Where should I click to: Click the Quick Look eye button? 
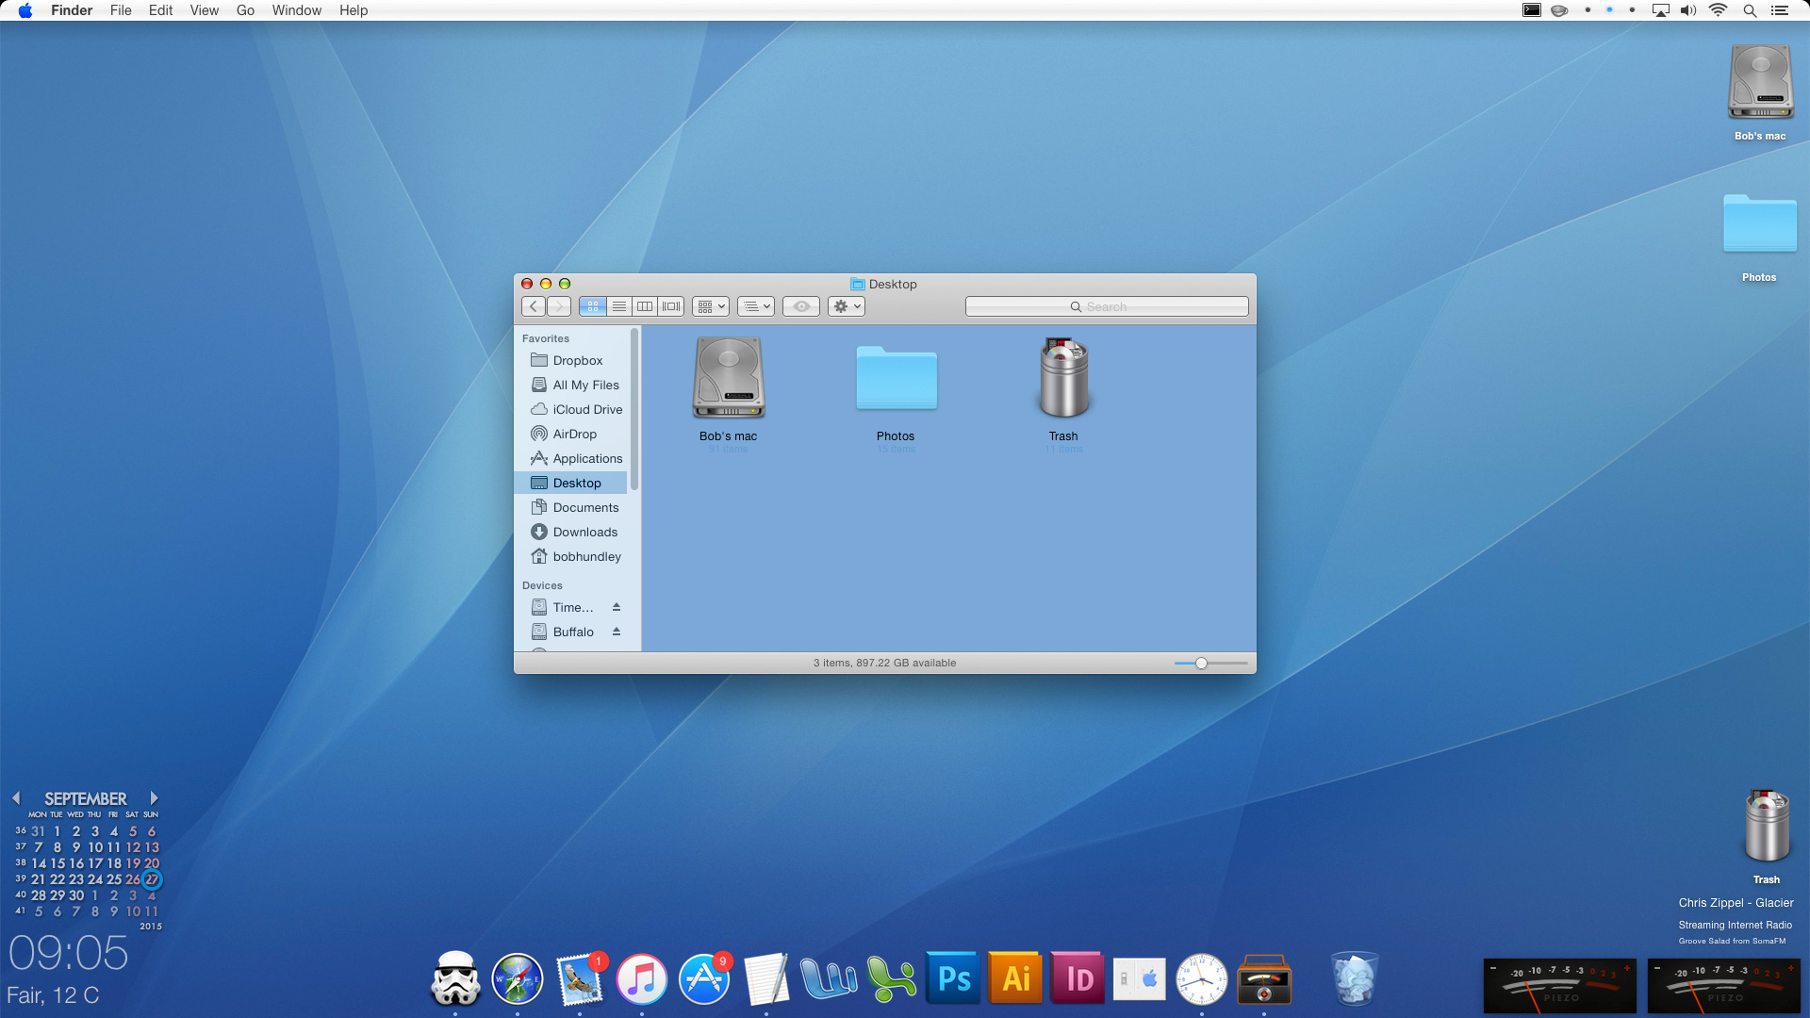[801, 306]
